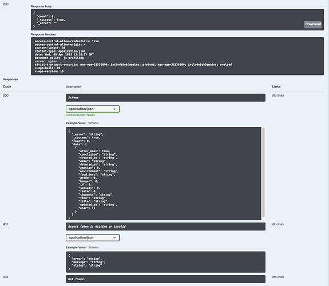Click the "Response body" label
Viewport: 329px width, 286px height.
click(x=41, y=6)
